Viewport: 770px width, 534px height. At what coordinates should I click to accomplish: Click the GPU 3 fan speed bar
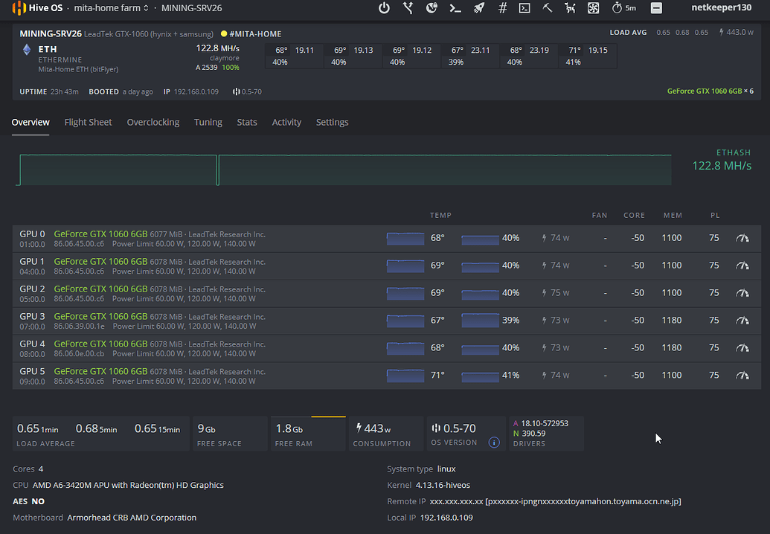[480, 320]
